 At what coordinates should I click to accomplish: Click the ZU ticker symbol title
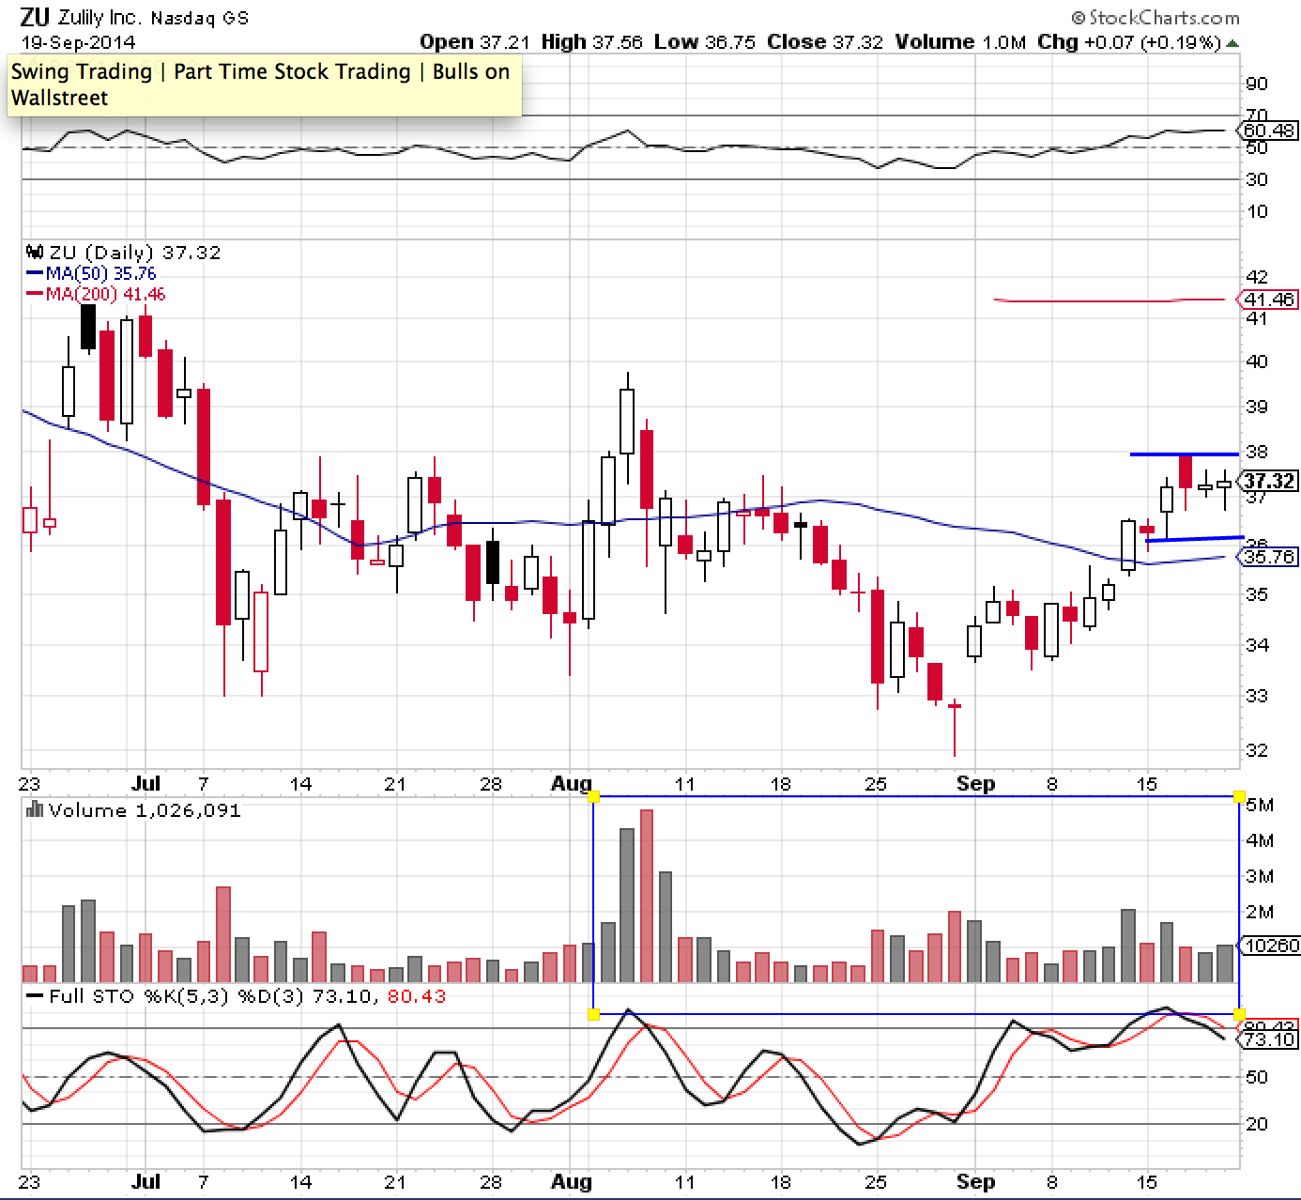coord(36,18)
